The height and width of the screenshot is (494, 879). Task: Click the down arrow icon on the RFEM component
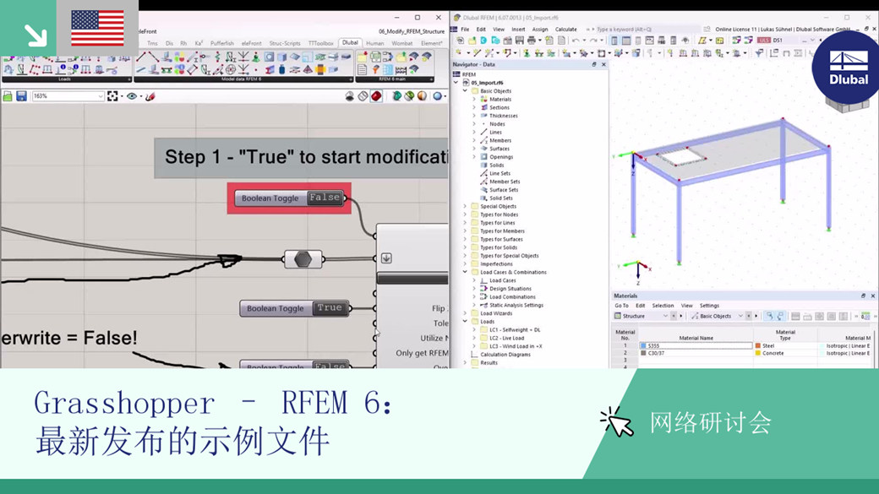click(386, 258)
